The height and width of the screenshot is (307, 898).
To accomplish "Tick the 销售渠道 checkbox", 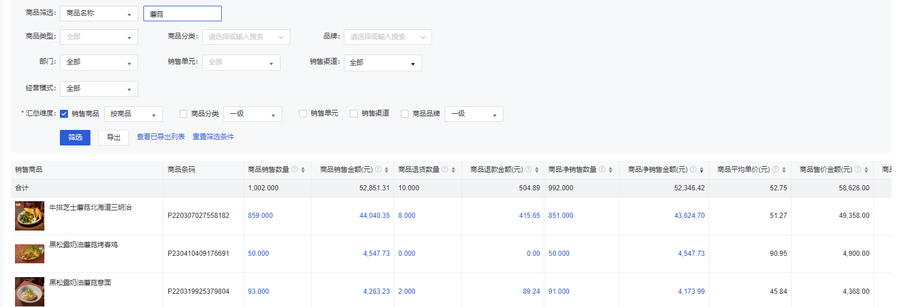I will [354, 114].
